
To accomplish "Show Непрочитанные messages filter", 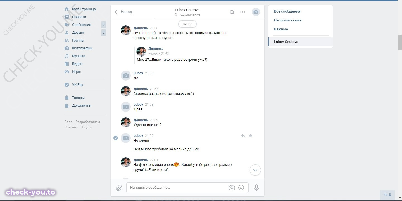I will click(x=288, y=20).
